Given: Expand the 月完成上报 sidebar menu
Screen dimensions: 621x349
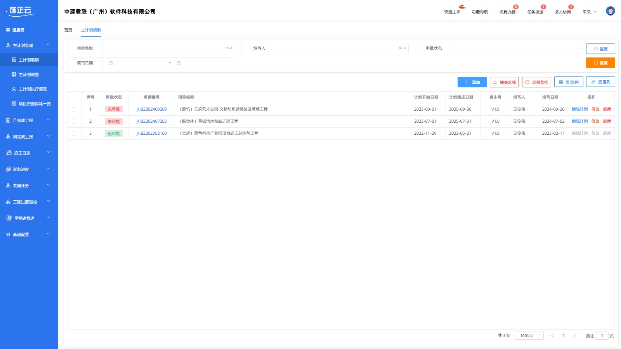Looking at the screenshot, I should click(x=29, y=120).
